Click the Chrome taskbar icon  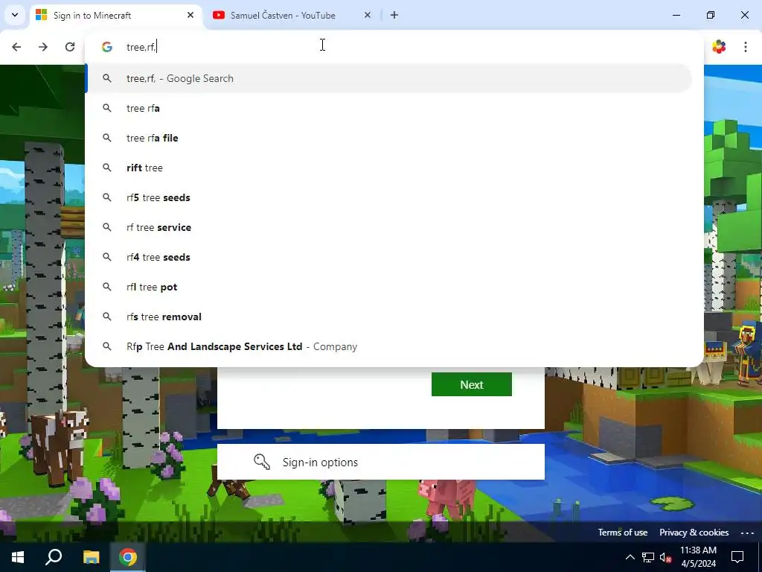click(128, 557)
